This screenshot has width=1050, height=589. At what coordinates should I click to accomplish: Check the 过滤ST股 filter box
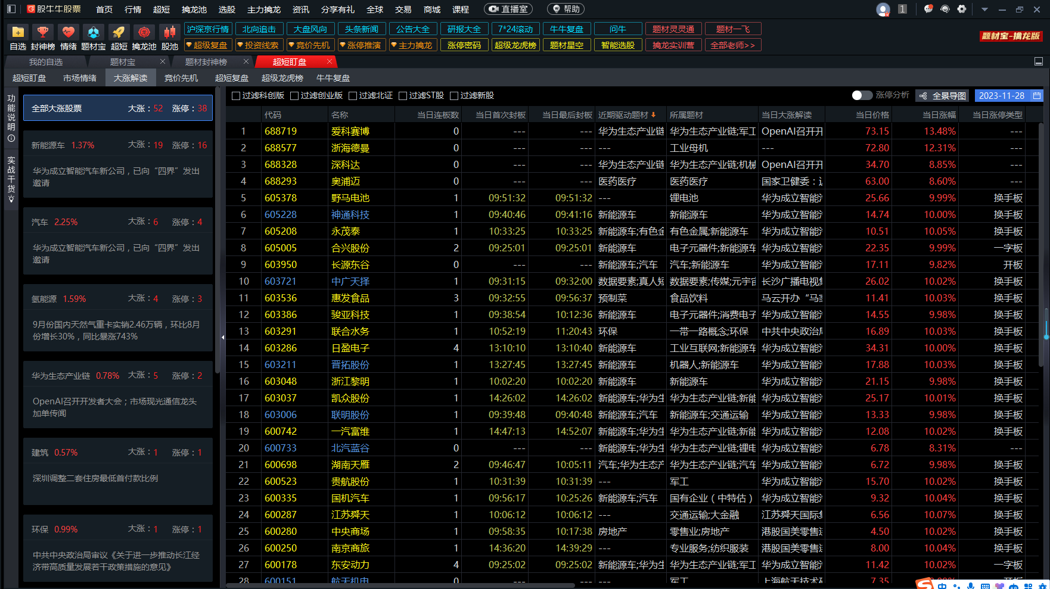click(403, 96)
